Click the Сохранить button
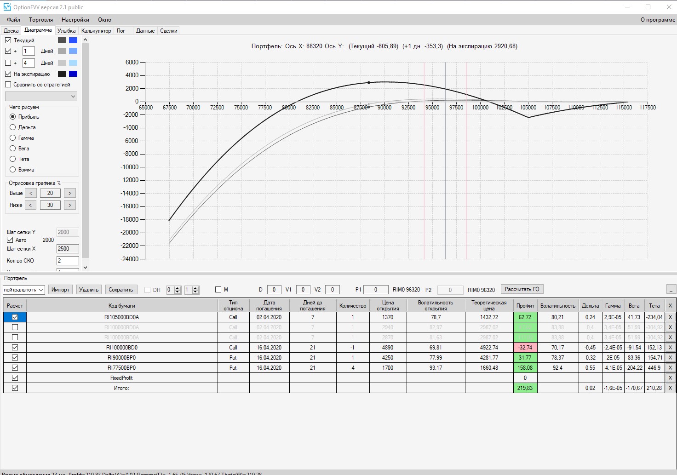The height and width of the screenshot is (475, 677). click(121, 290)
